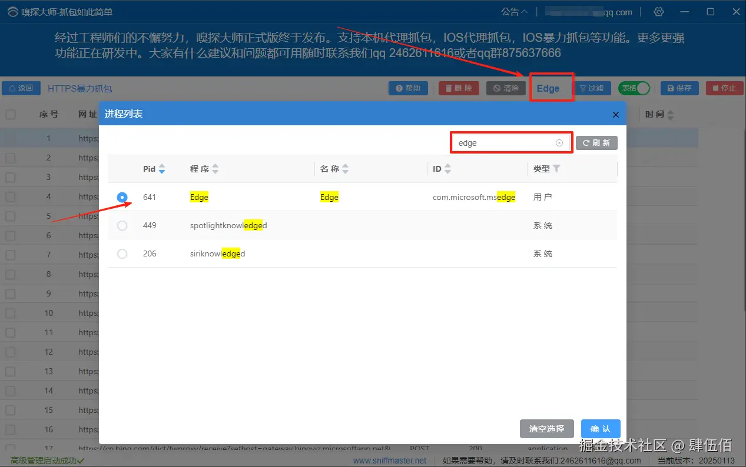746x467 pixels.
Task: Click Pid value 449 in the list
Action: 150,225
